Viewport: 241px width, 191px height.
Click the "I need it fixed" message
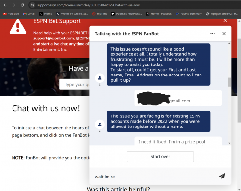pyautogui.click(x=178, y=141)
